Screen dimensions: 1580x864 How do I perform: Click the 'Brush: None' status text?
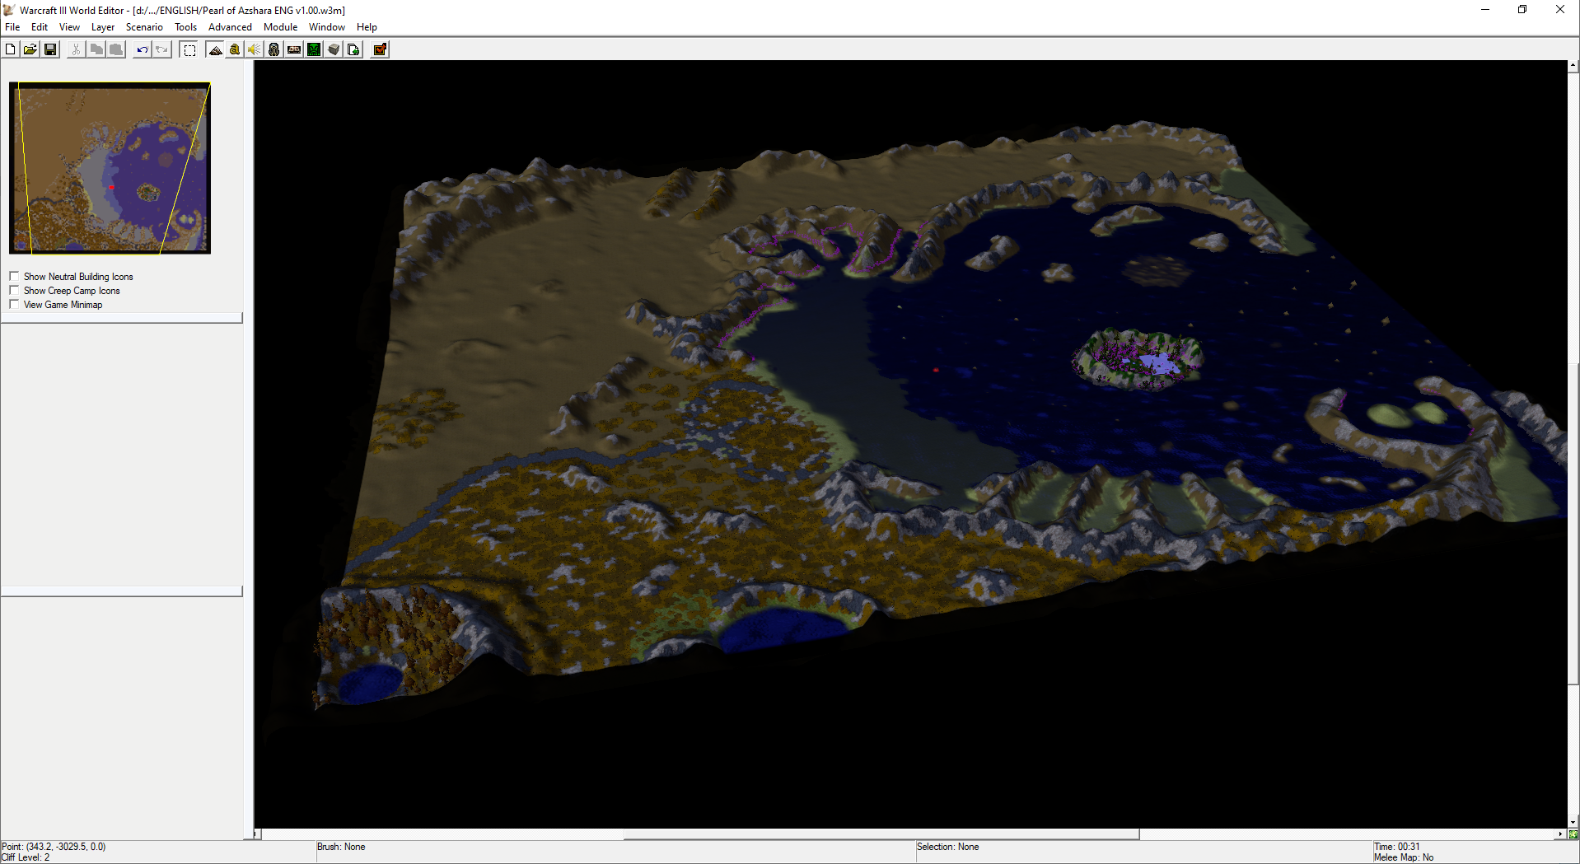click(x=341, y=847)
